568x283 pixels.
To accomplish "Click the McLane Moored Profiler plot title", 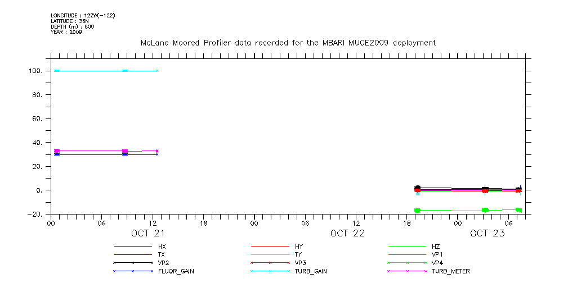I will 288,43.
